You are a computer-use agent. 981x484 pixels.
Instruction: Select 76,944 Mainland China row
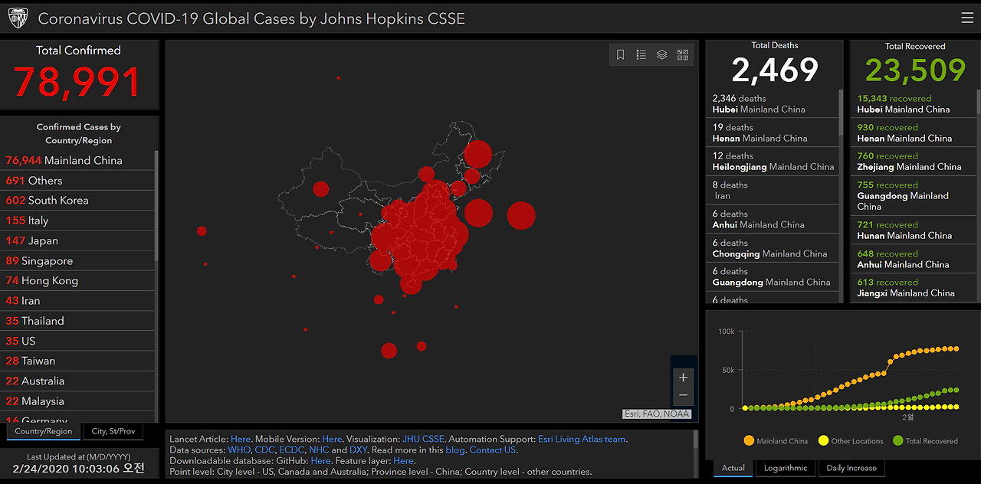click(x=77, y=160)
